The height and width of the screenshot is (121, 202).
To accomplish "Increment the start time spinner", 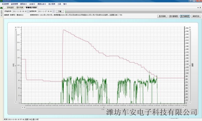I will tap(28, 11).
